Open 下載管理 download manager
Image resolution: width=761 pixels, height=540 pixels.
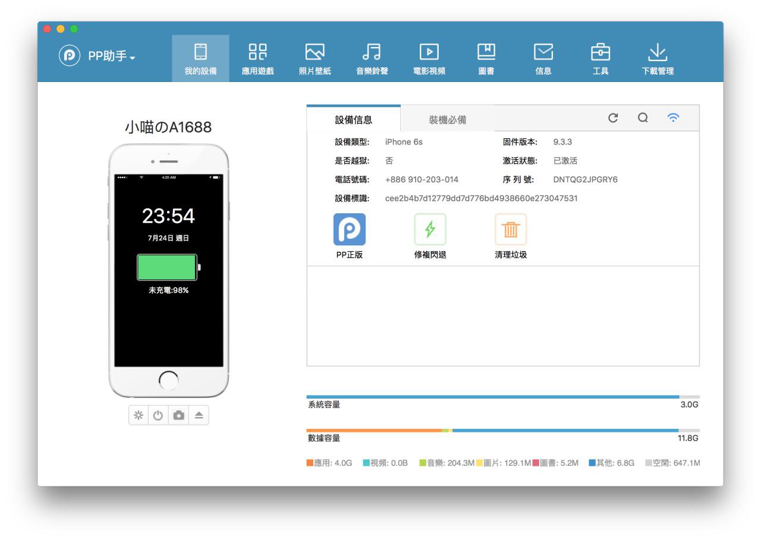(x=658, y=59)
